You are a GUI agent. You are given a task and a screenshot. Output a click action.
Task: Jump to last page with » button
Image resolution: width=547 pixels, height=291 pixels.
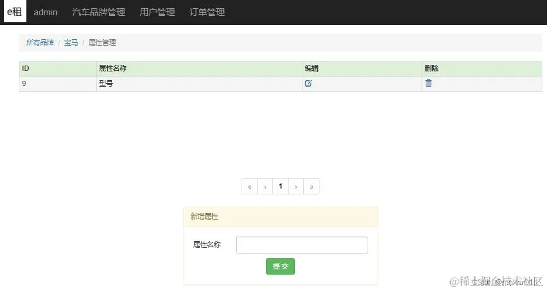point(311,186)
